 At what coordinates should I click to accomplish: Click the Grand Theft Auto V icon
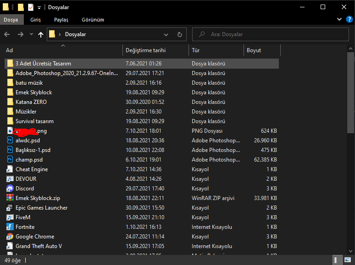(10, 246)
